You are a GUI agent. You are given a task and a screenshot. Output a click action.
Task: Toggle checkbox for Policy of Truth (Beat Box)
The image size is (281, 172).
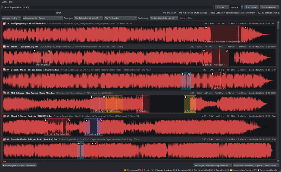click(4, 139)
